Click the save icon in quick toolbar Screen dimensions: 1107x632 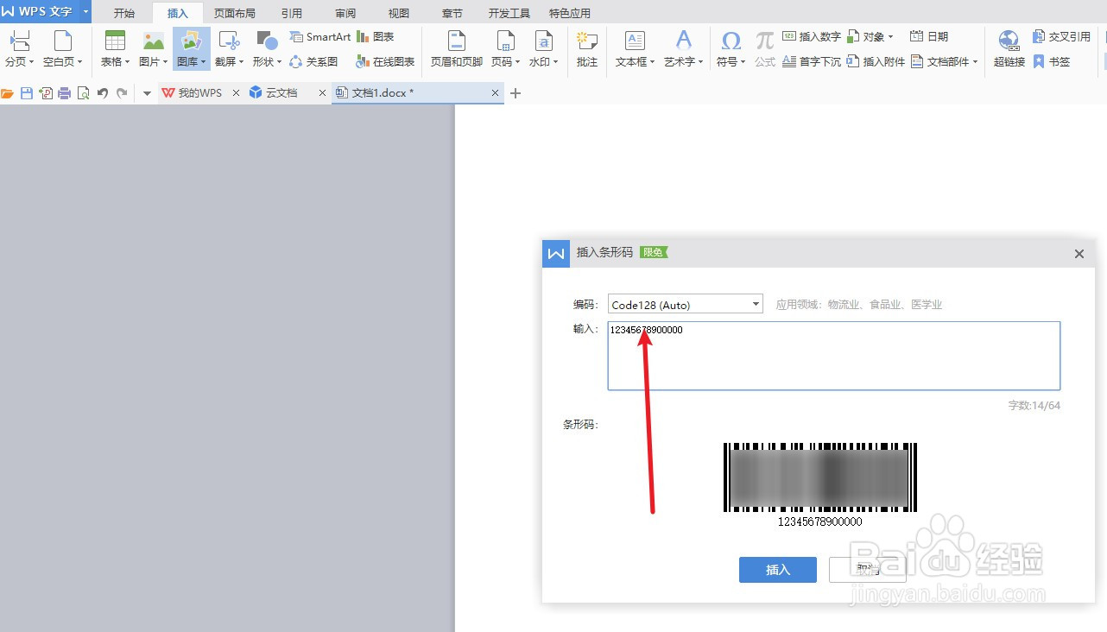pos(27,93)
